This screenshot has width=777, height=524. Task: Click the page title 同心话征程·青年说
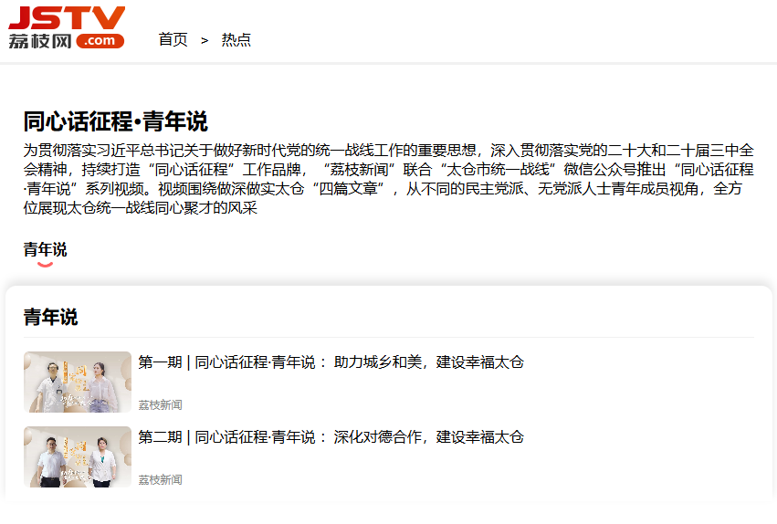pyautogui.click(x=116, y=121)
